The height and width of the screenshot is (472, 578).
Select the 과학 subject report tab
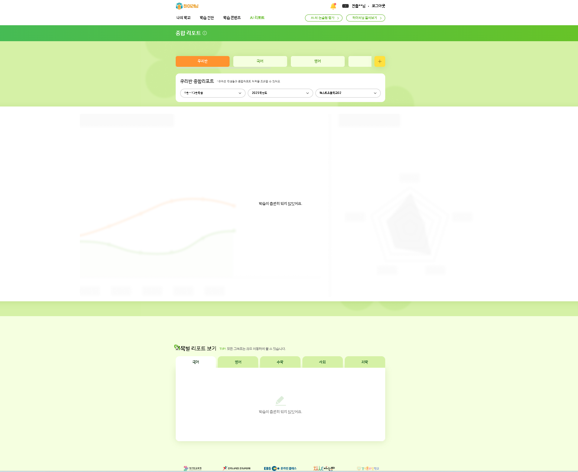point(365,362)
